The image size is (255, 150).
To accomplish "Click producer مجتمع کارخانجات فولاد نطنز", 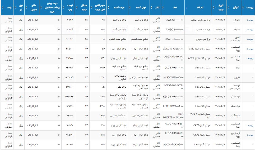I will (x=140, y=87).
